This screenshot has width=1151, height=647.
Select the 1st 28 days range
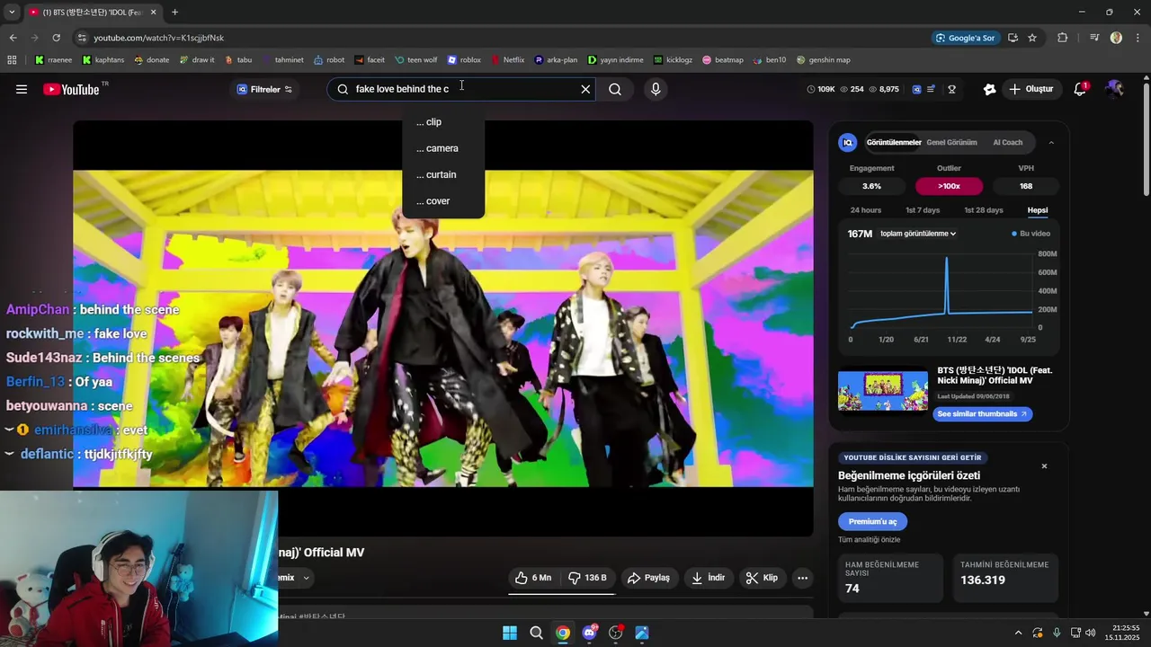pyautogui.click(x=984, y=210)
